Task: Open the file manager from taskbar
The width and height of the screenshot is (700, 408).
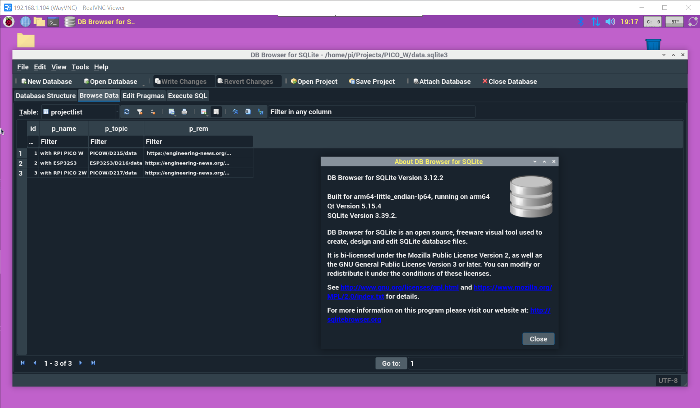Action: [x=39, y=22]
